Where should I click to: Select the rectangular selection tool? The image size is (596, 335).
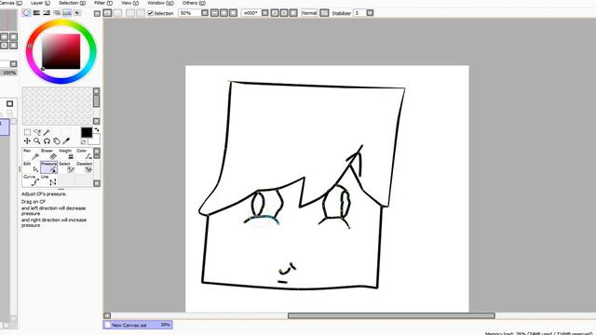click(27, 132)
